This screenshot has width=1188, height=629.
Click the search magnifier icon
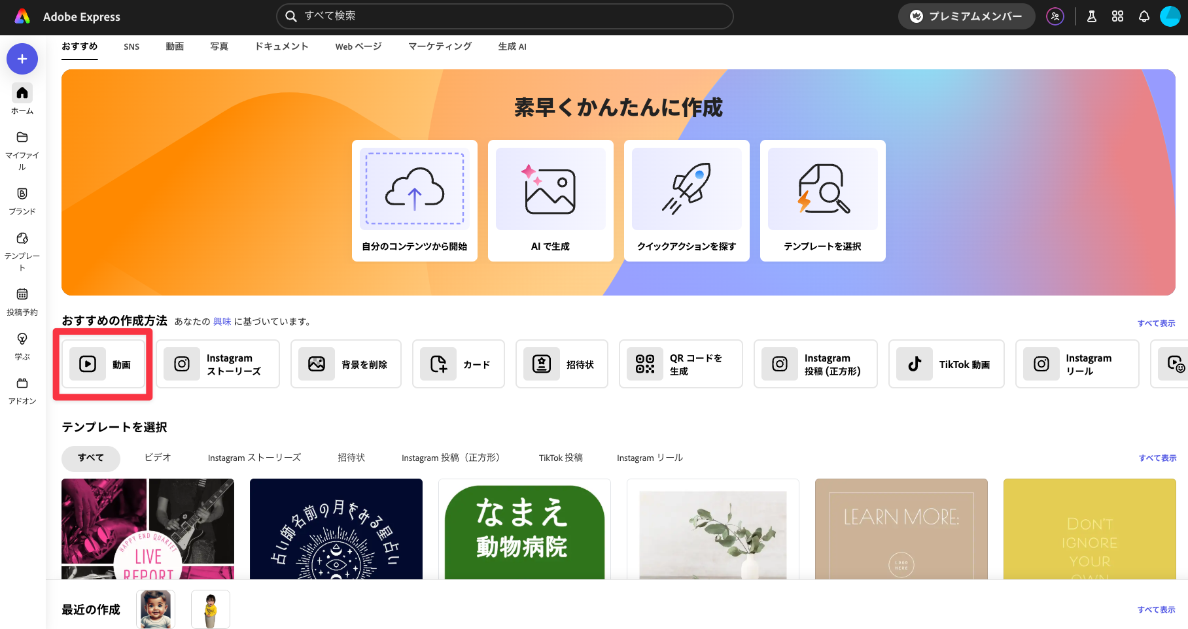(x=291, y=16)
